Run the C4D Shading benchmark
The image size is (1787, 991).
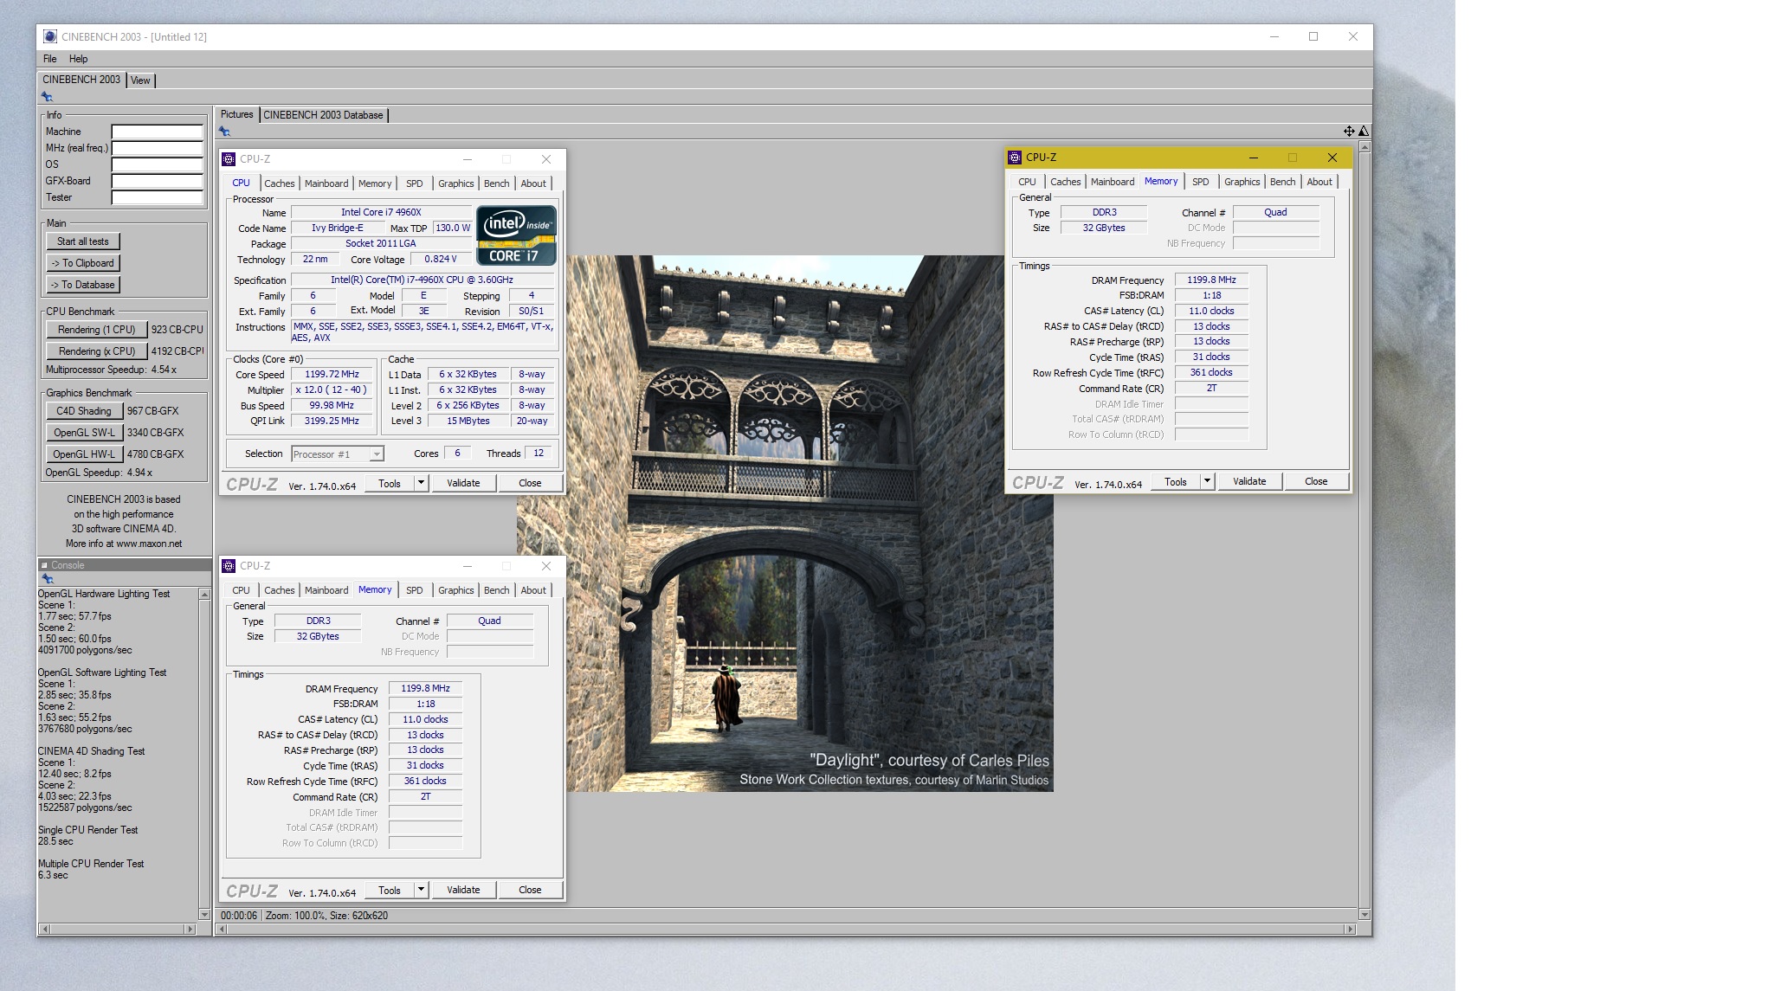84,411
